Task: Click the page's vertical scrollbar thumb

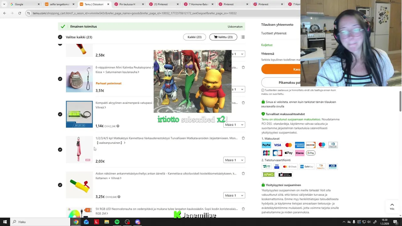Action: pos(400,101)
